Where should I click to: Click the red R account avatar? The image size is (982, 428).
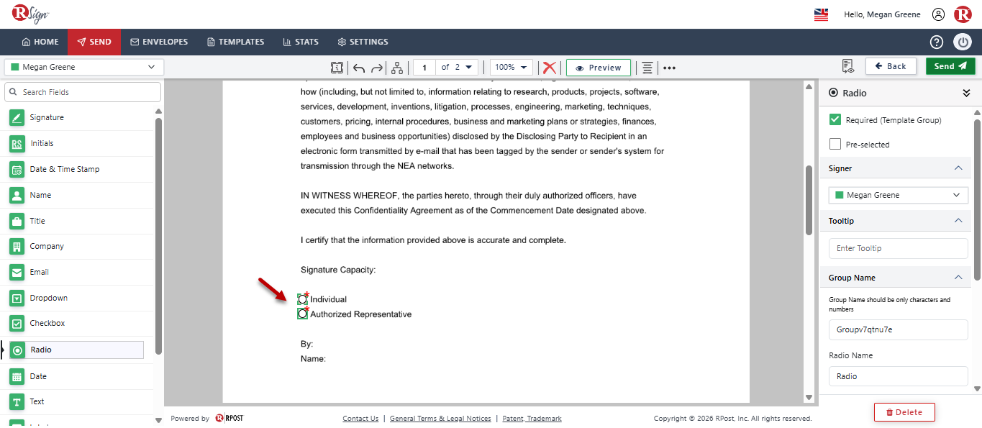tap(963, 14)
